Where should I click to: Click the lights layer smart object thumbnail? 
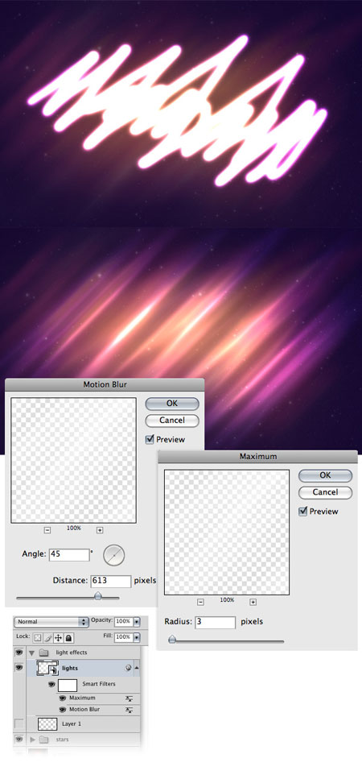pos(47,668)
